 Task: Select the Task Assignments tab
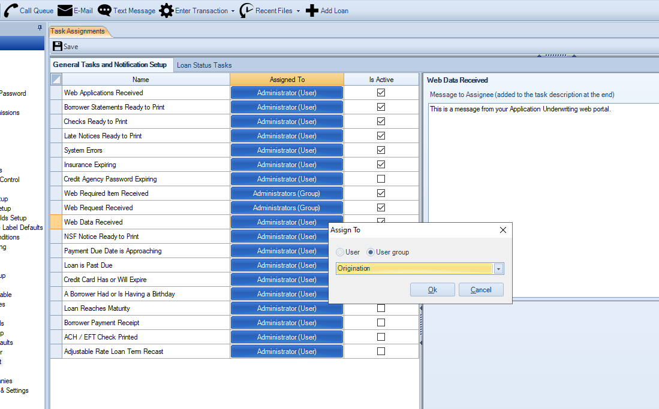78,31
